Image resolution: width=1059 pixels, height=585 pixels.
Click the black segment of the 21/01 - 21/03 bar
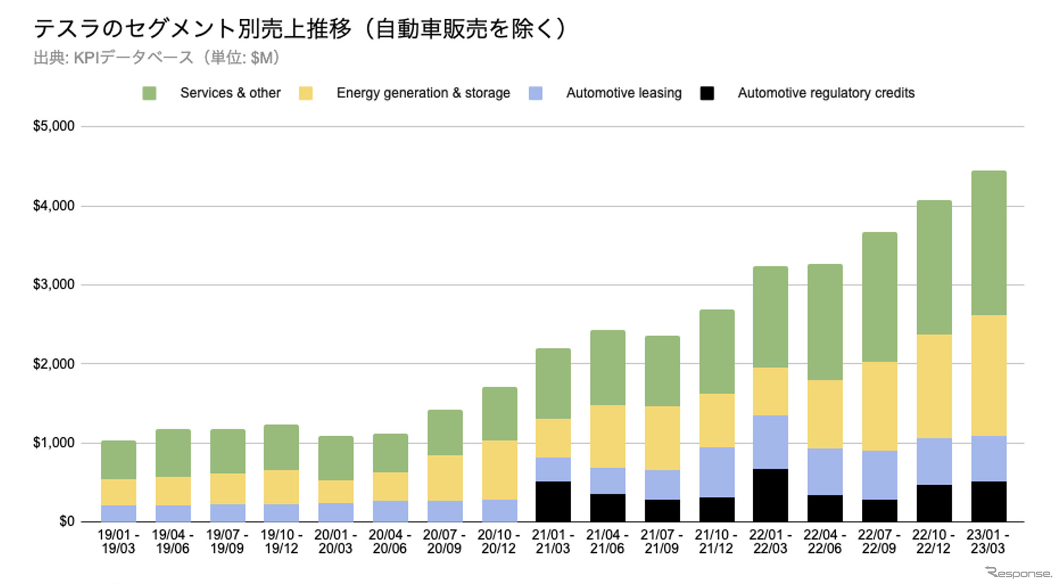tap(553, 501)
